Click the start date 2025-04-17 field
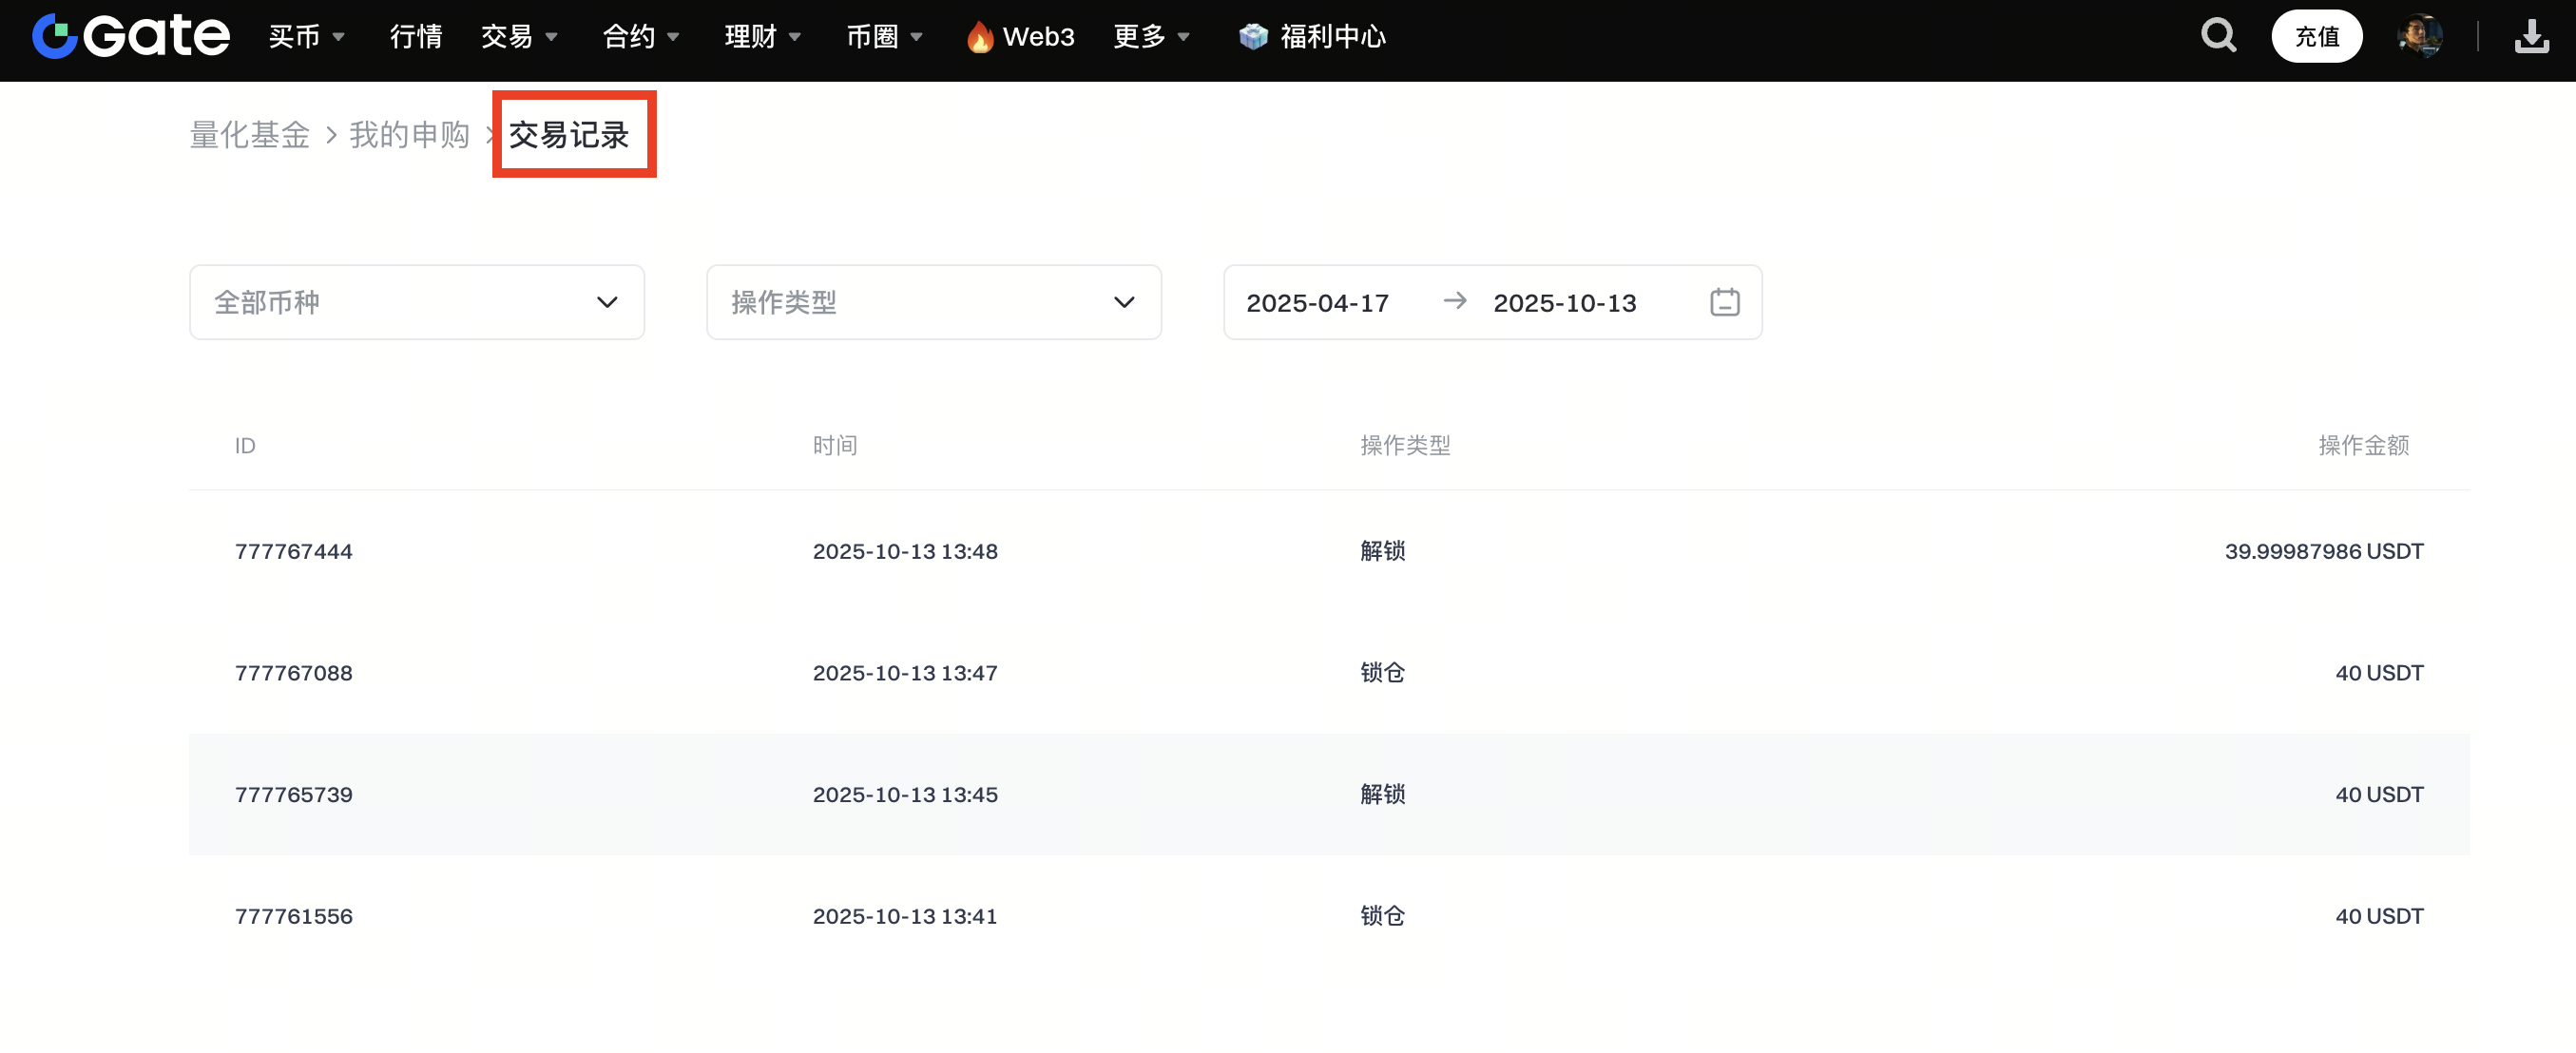The width and height of the screenshot is (2576, 1053). coord(1317,303)
